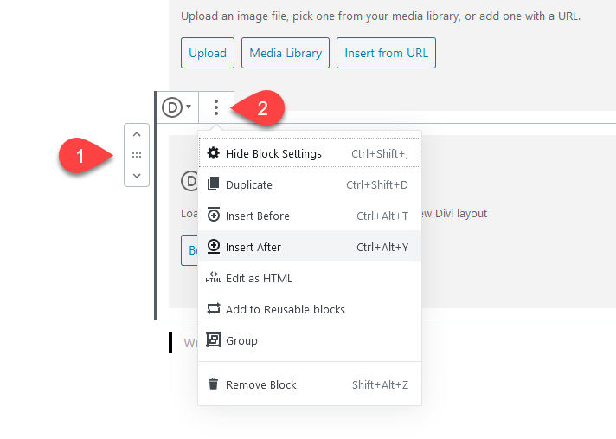This screenshot has height=439, width=616.
Task: Click the Duplicate copy icon
Action: (x=214, y=184)
